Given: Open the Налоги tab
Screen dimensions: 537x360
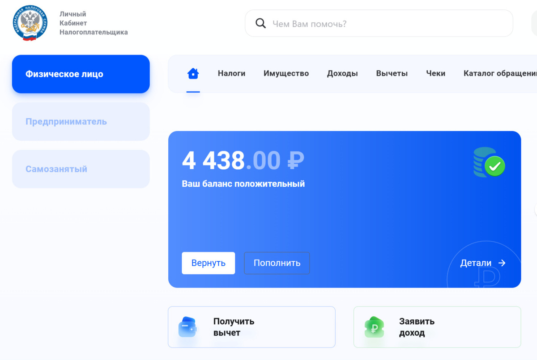Looking at the screenshot, I should 231,73.
